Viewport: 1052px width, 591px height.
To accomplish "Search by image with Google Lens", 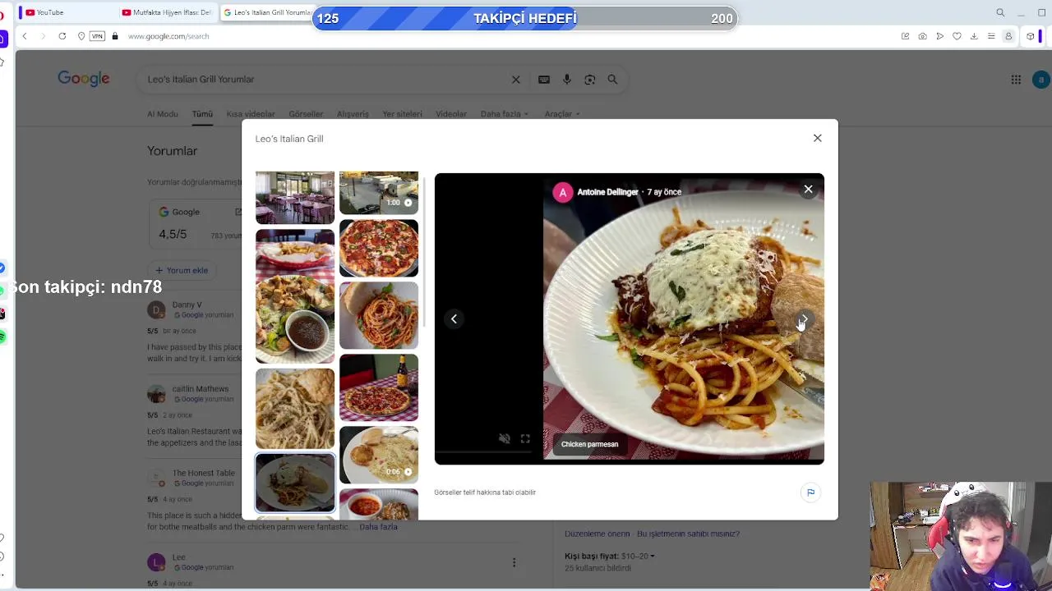I will tap(589, 80).
